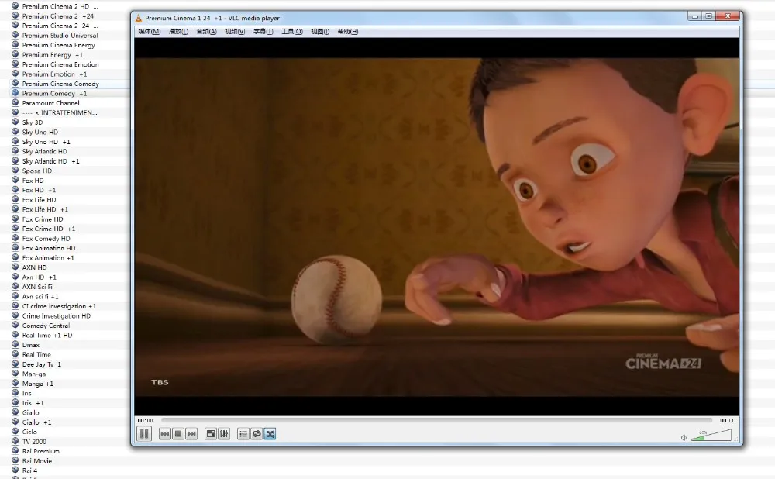Select the Premium Emotion +1 channel

(54, 74)
